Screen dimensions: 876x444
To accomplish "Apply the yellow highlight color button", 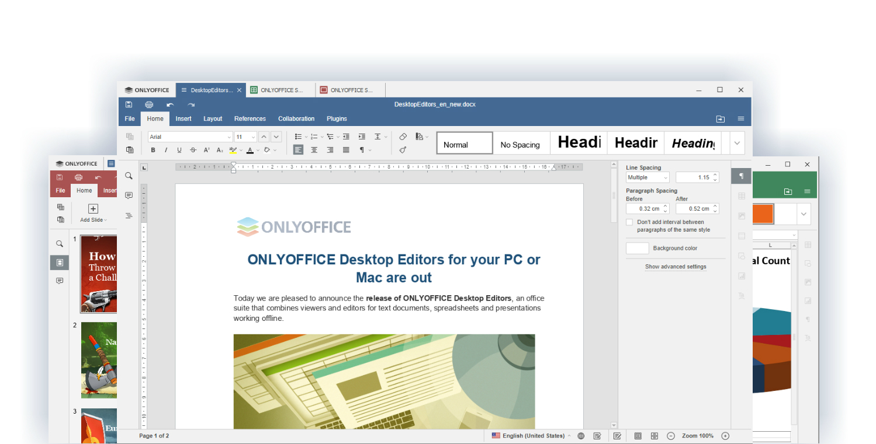I will pyautogui.click(x=233, y=150).
